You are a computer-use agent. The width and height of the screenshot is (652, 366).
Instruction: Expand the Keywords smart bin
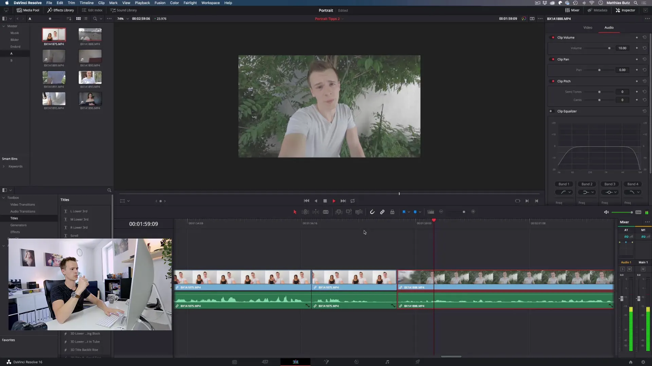pyautogui.click(x=4, y=166)
